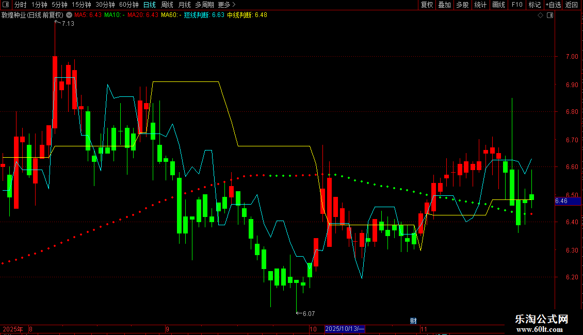
Task: Select the 日线 daily chart tab
Action: coord(150,5)
